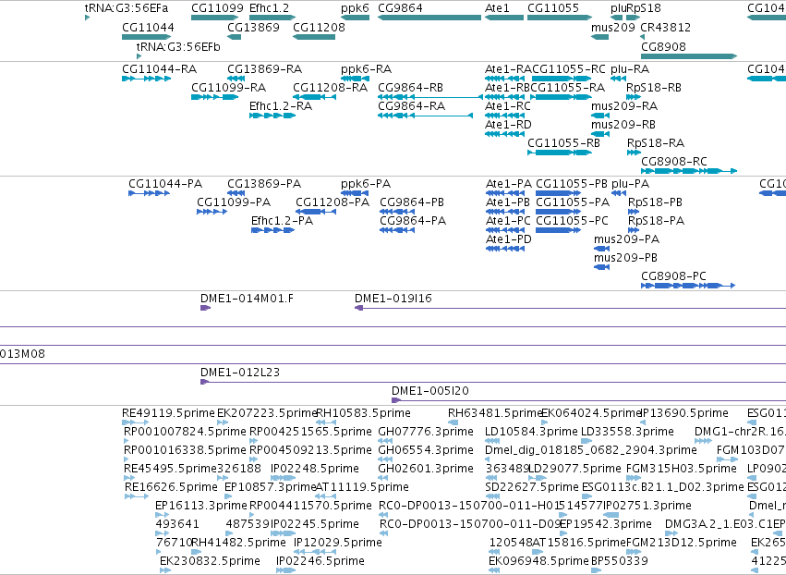Open the plu-RA transcript label

[630, 69]
